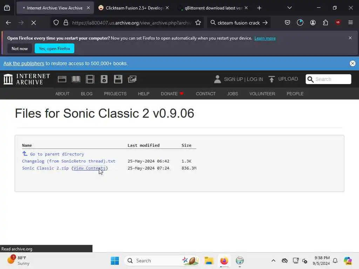The width and height of the screenshot is (359, 269).
Task: Switch to Firefox in the taskbar
Action: [224, 261]
